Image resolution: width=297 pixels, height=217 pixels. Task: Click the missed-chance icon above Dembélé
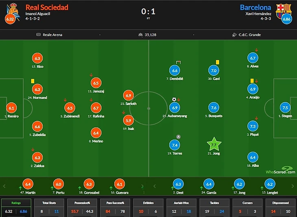pos(179,62)
